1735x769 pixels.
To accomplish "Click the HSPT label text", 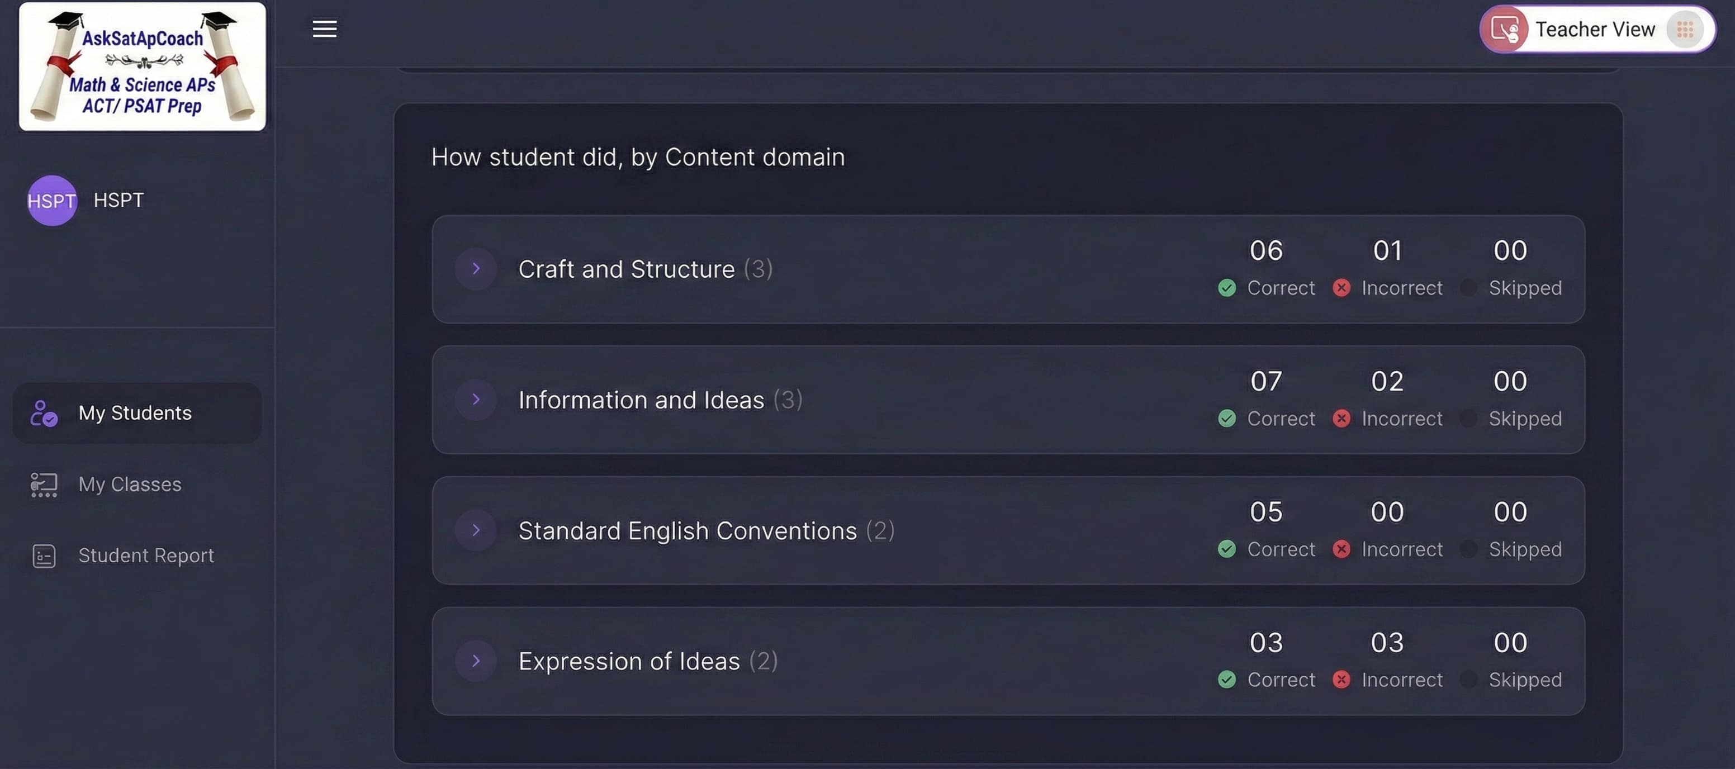I will click(x=118, y=200).
